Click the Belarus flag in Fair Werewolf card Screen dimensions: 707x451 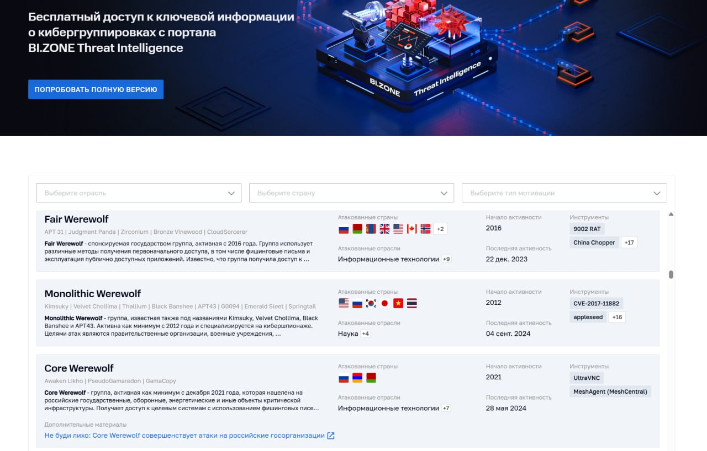click(x=357, y=229)
